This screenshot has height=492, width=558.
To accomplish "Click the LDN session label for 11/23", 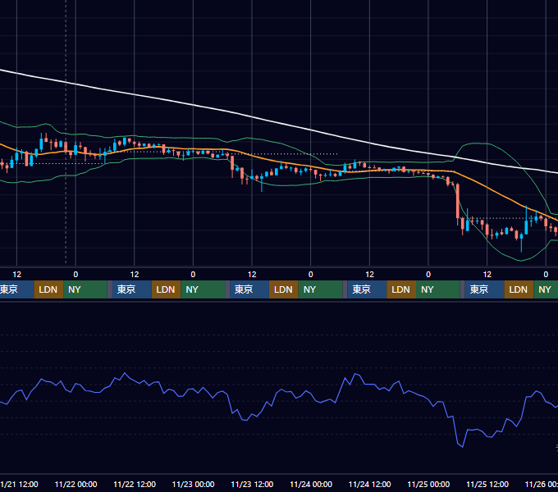I will click(x=283, y=289).
